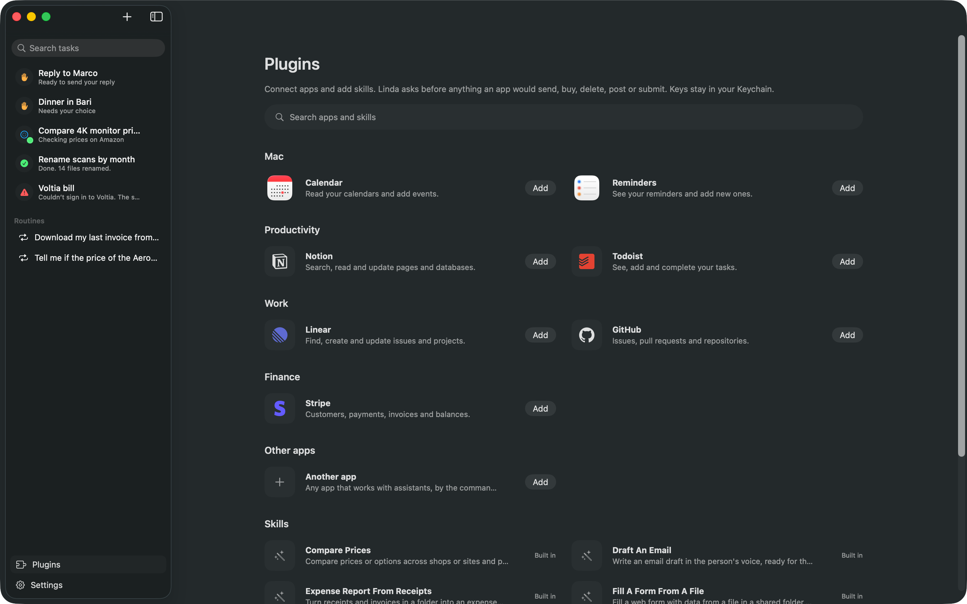
Task: Click the new task plus icon
Action: tap(127, 17)
